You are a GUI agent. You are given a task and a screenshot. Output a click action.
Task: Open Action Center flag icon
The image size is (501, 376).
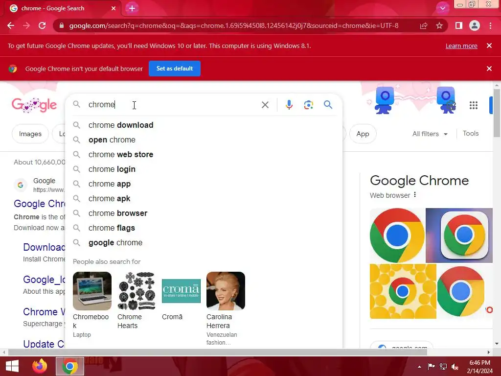tap(431, 367)
